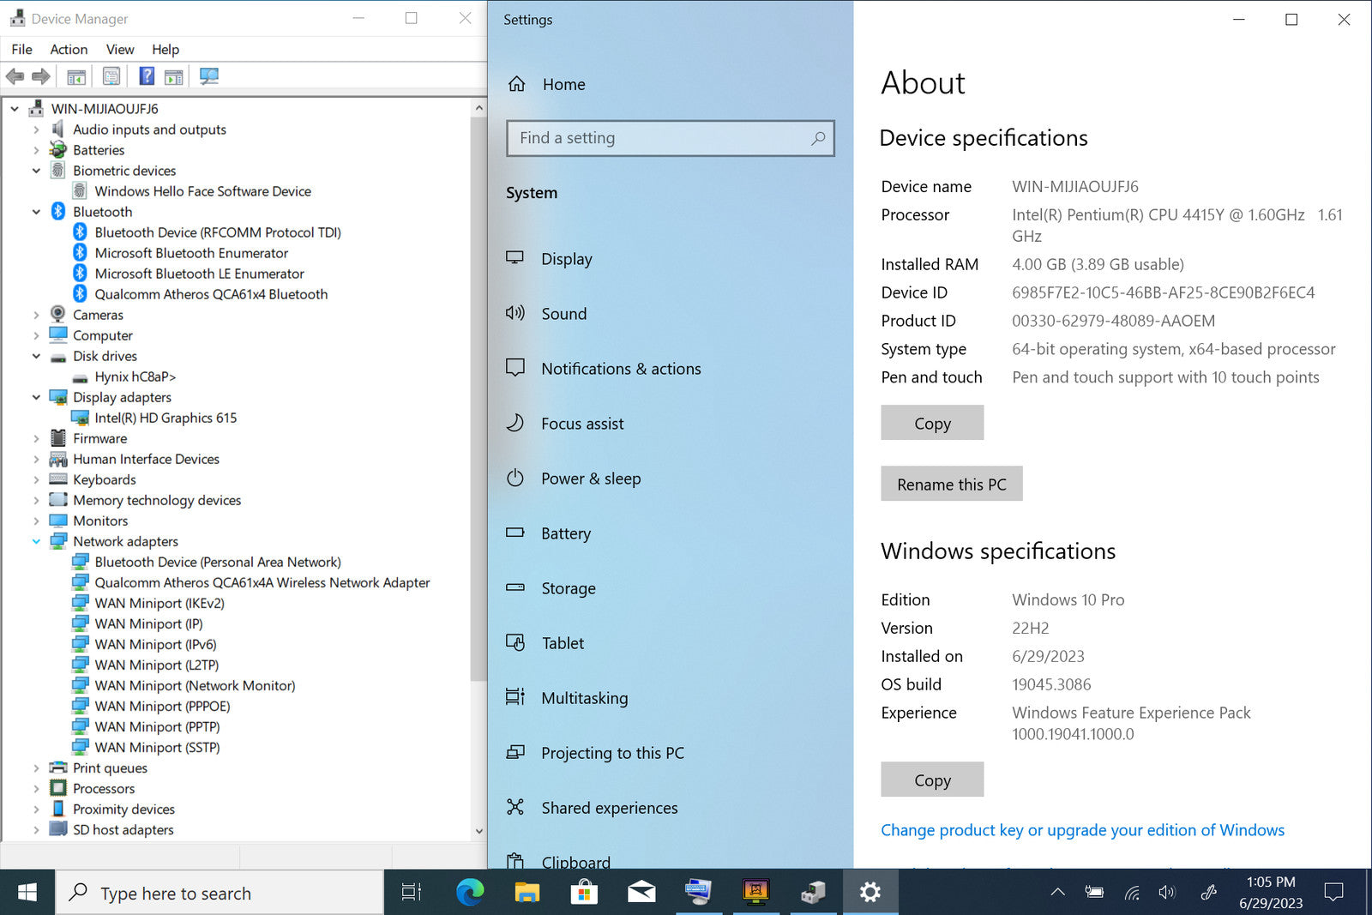Screen dimensions: 1372x915
Task: Collapse the Display adapters node
Action: tap(36, 397)
